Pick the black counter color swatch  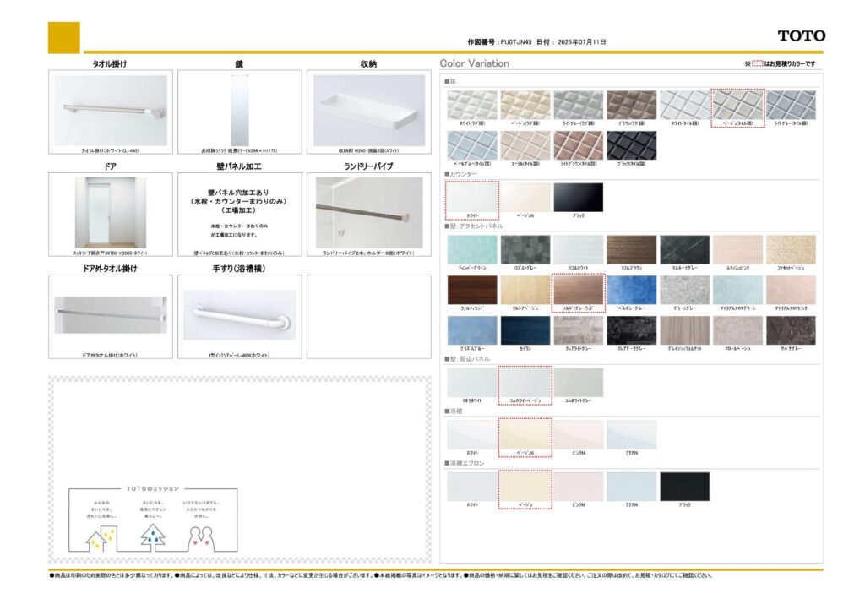(x=578, y=198)
